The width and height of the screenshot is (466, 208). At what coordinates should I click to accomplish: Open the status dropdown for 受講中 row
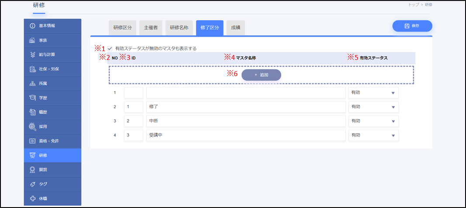(x=373, y=135)
